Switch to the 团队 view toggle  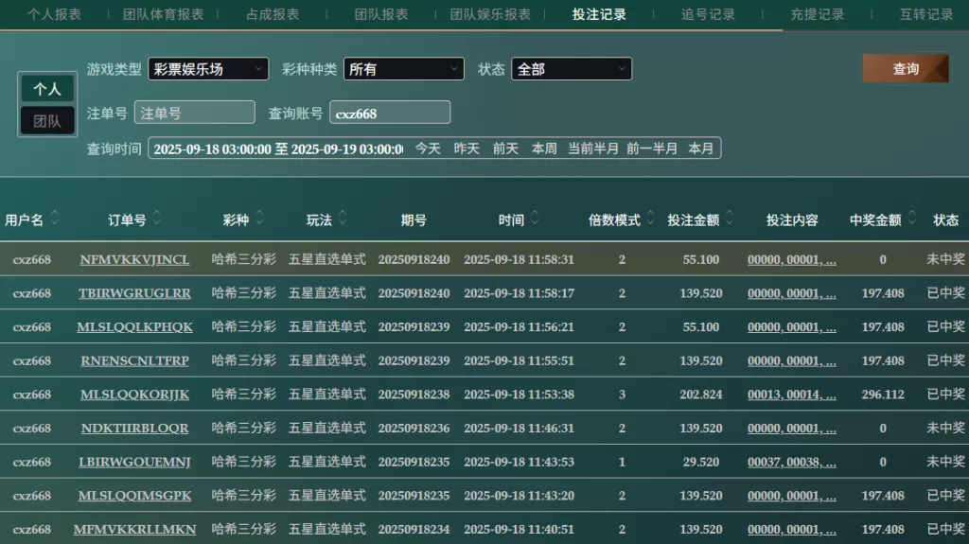pos(47,121)
